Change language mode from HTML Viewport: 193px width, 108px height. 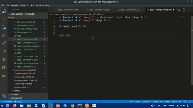pyautogui.click(x=167, y=102)
